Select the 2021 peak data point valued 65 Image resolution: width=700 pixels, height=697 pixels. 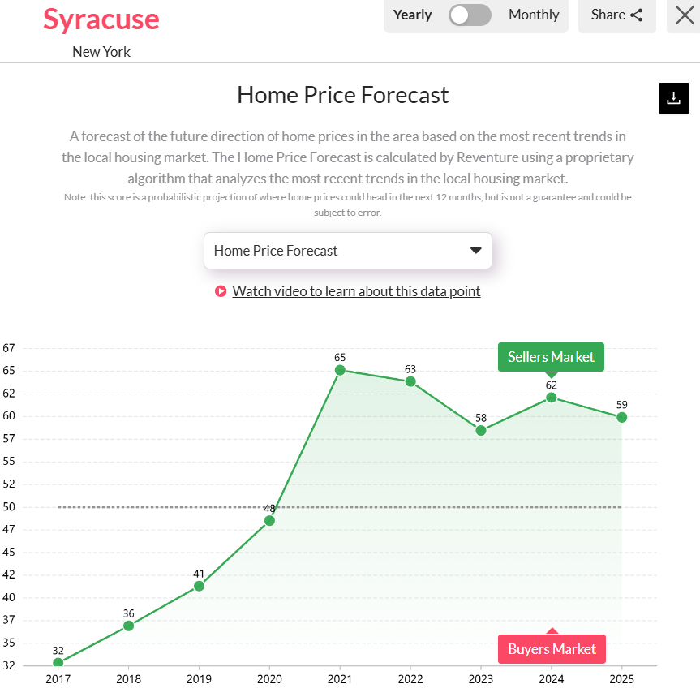pyautogui.click(x=339, y=370)
